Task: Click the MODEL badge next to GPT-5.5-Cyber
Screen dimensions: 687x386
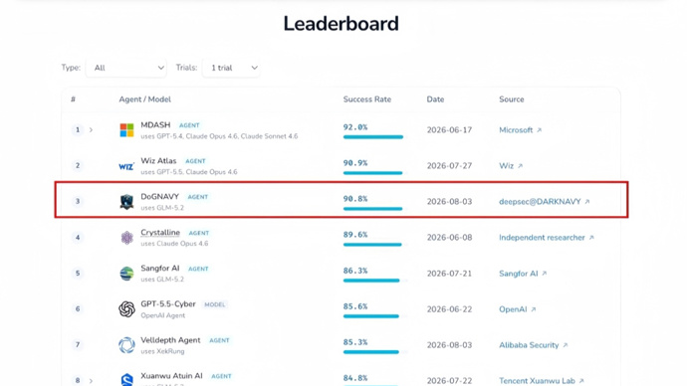Action: [x=215, y=304]
